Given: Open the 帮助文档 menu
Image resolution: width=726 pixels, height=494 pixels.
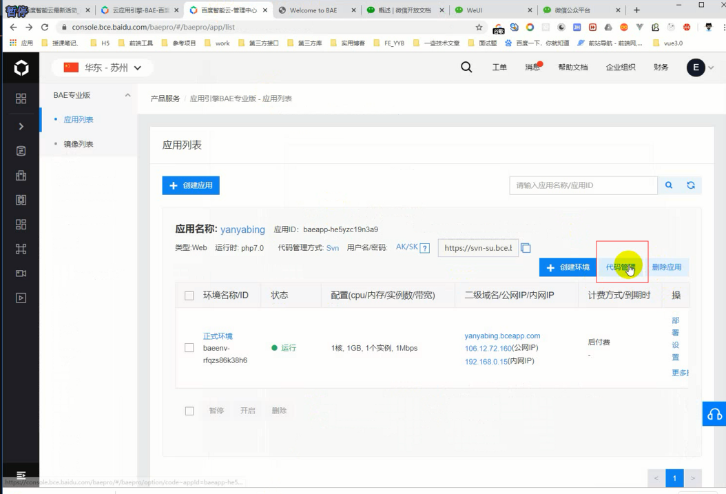Looking at the screenshot, I should (574, 68).
